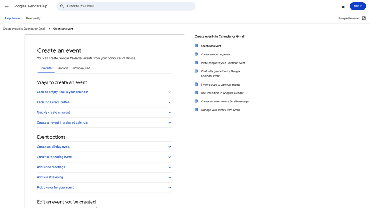
Task: Open Create a recurring event article
Action: (216, 54)
